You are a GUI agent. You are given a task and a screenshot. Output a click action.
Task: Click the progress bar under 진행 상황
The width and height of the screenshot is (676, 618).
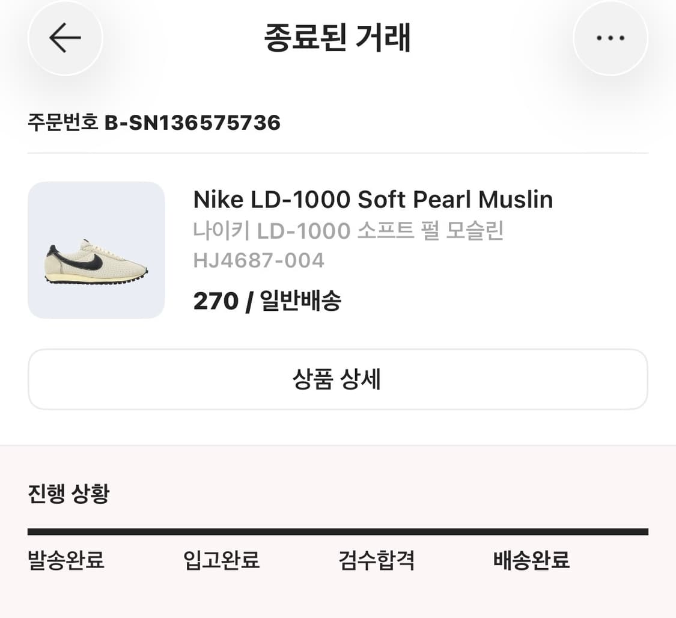(x=338, y=530)
